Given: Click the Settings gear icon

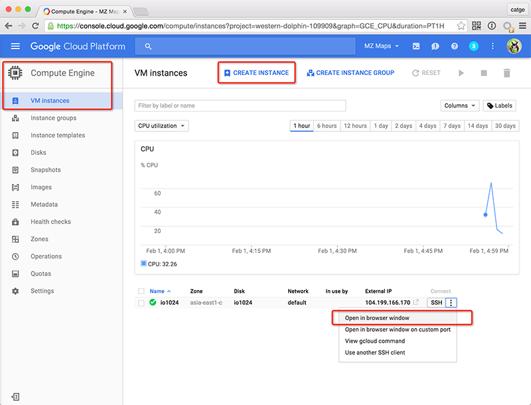Looking at the screenshot, I should coord(15,291).
